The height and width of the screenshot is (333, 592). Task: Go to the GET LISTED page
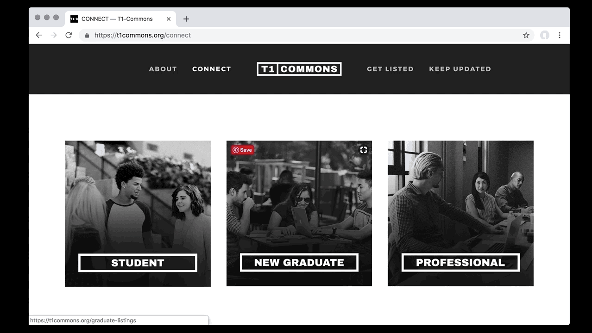pyautogui.click(x=390, y=69)
